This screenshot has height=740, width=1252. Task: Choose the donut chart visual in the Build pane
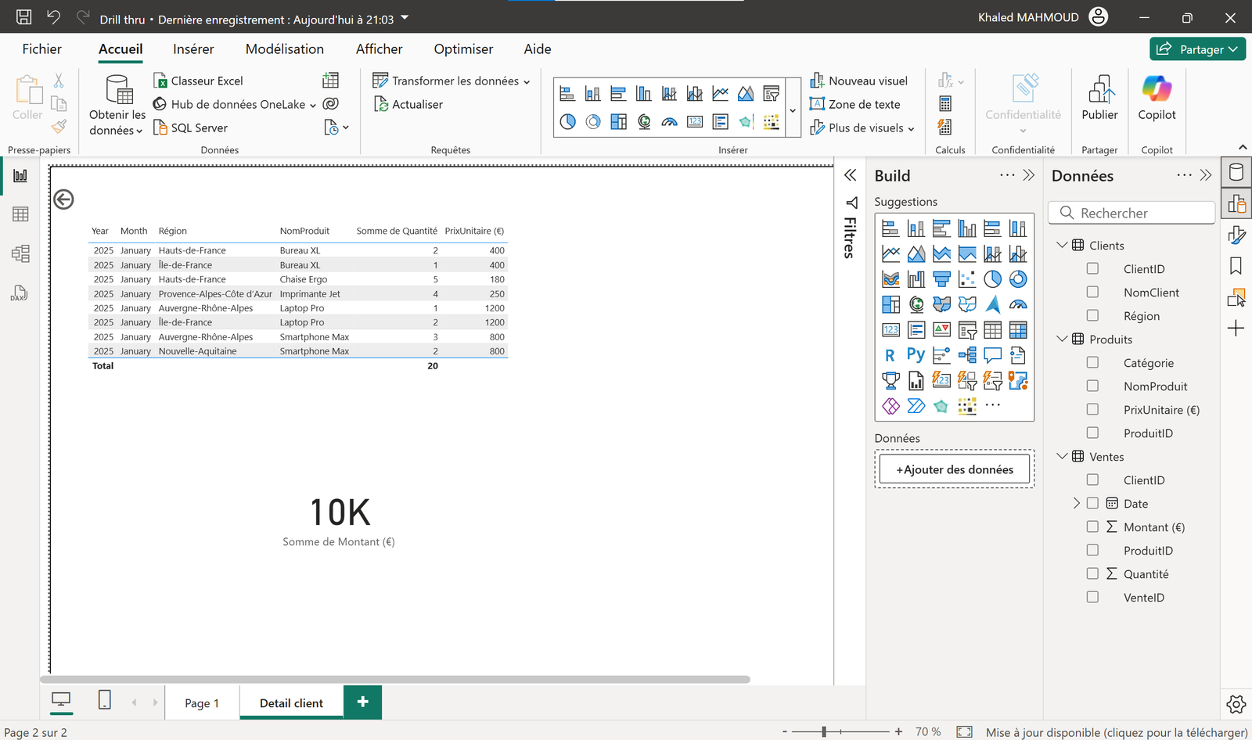coord(1018,279)
